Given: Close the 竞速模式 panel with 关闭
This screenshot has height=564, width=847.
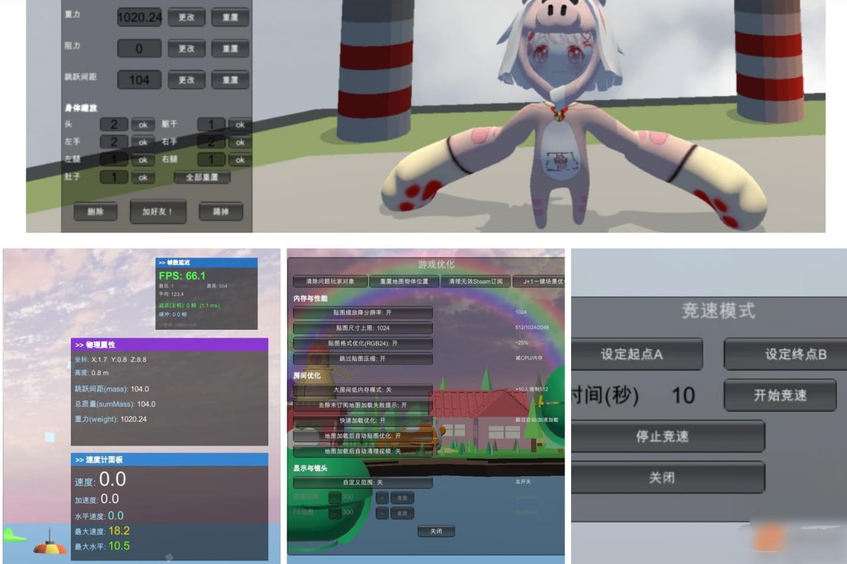Looking at the screenshot, I should pyautogui.click(x=667, y=477).
